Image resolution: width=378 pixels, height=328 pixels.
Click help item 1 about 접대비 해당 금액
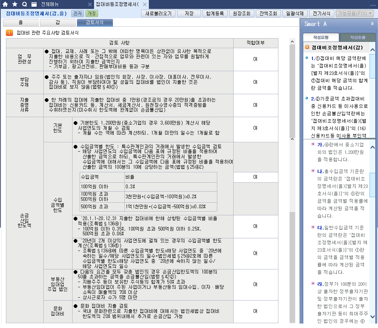click(339, 73)
